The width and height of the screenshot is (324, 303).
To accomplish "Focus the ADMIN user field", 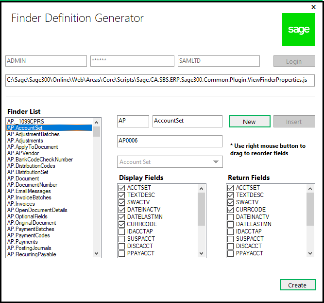I will point(46,61).
